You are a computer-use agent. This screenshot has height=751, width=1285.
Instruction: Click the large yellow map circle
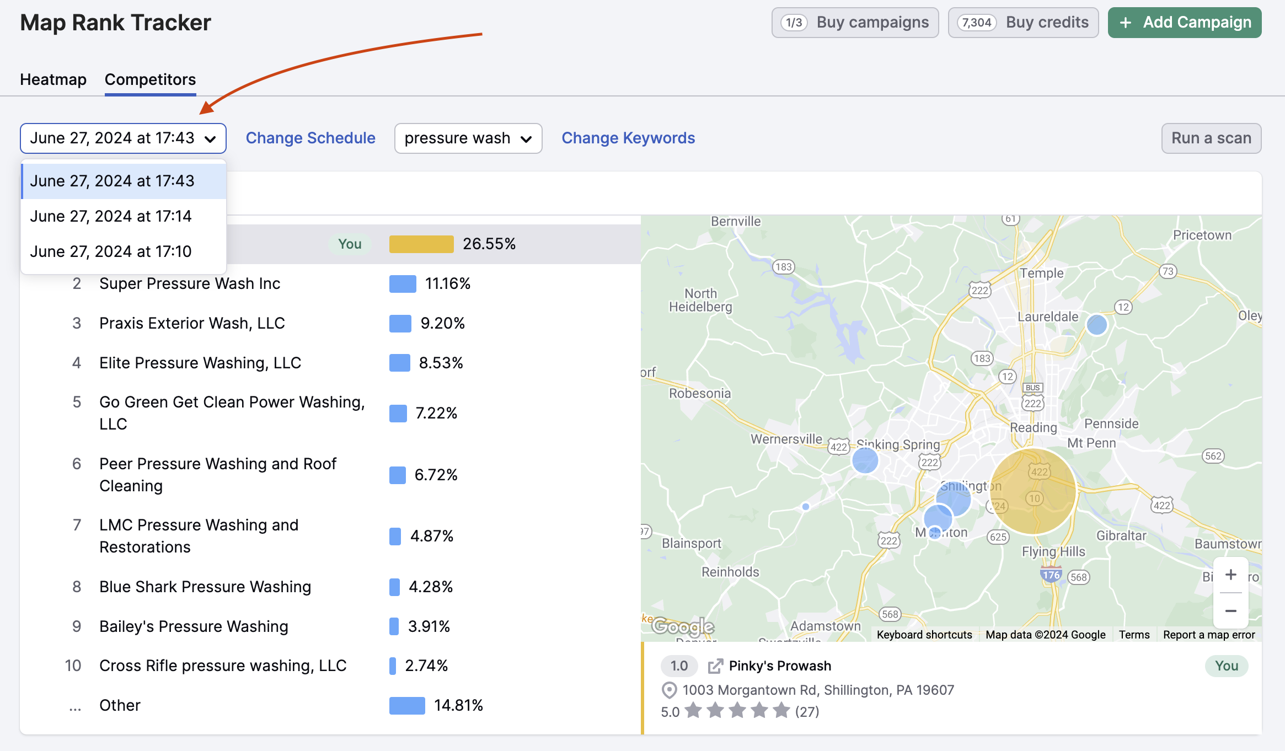coord(1033,491)
